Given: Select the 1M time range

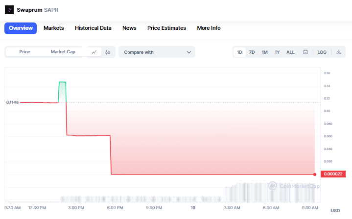Looking at the screenshot, I should pyautogui.click(x=264, y=52).
